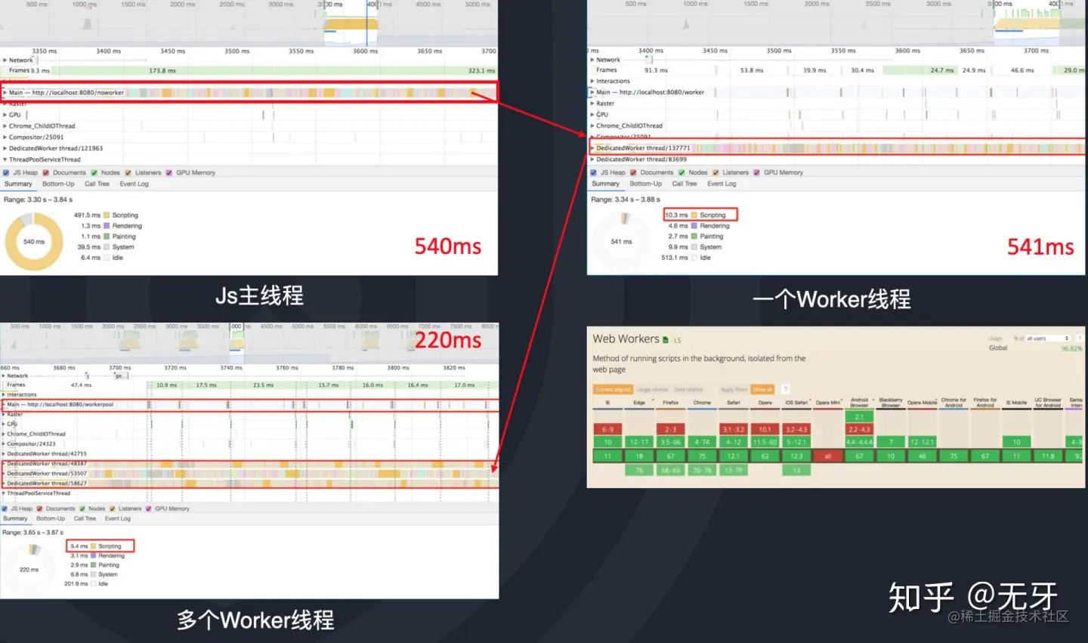This screenshot has height=643, width=1088.
Task: Toggle Documents checkbox in the single-worker panel
Action: pos(633,172)
